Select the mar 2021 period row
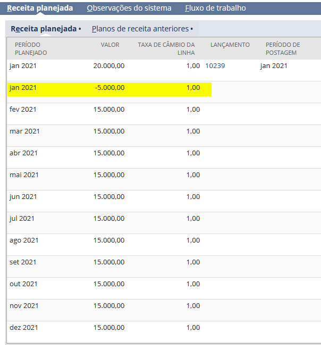The width and height of the screenshot is (321, 349). [x=164, y=136]
